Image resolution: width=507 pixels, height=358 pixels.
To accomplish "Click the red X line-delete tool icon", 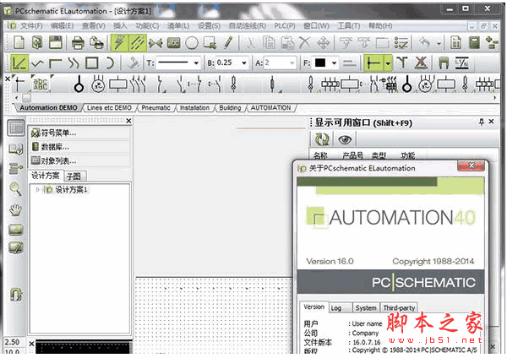I will pyautogui.click(x=421, y=62).
